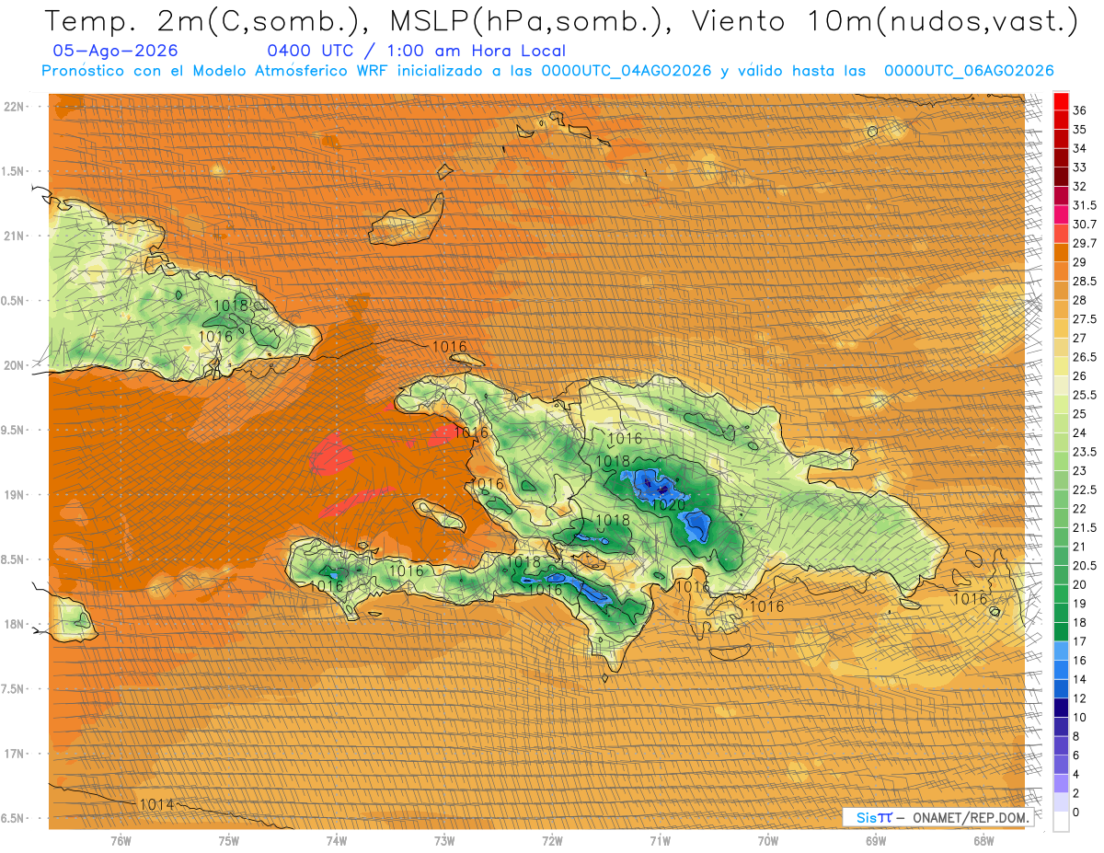Click the 72W longitude label

(552, 840)
